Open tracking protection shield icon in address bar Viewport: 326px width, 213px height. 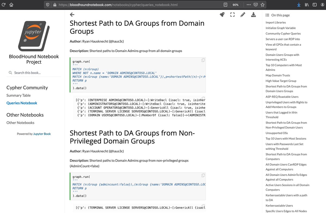(48, 5)
